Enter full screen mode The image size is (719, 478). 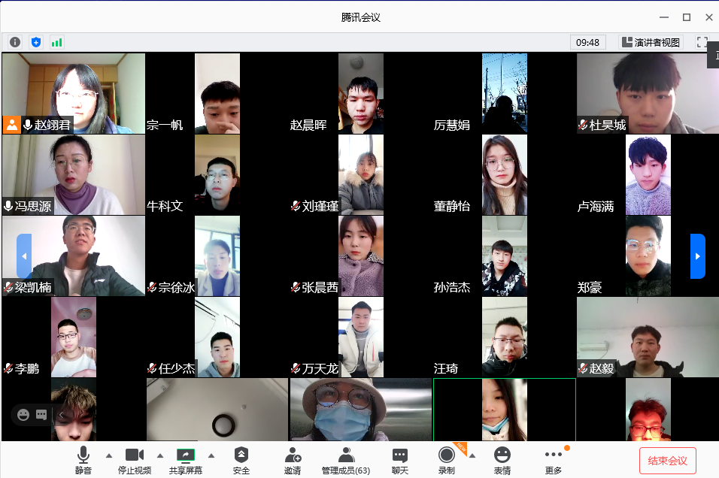pos(702,42)
